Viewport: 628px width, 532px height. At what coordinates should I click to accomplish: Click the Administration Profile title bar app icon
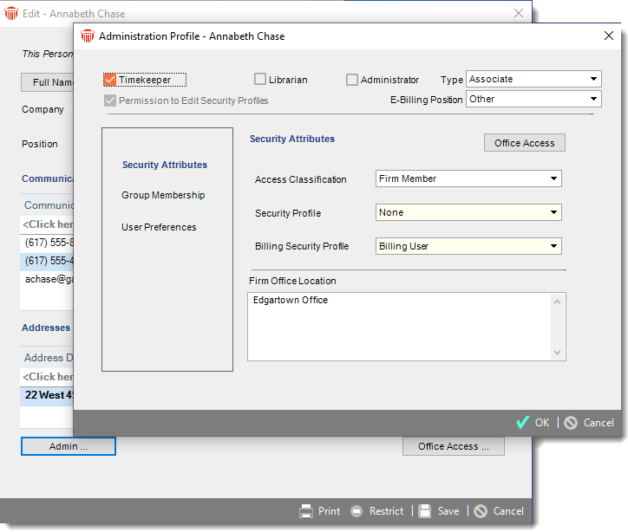tap(88, 36)
